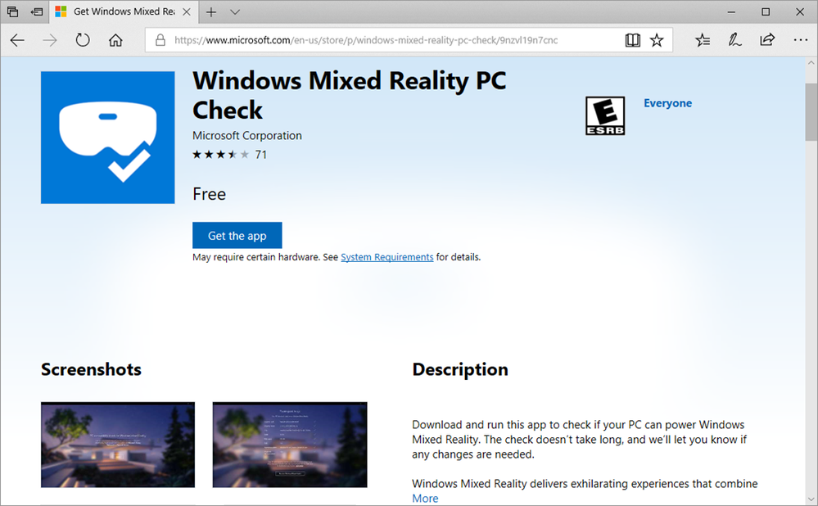Expand description with More link

point(425,499)
